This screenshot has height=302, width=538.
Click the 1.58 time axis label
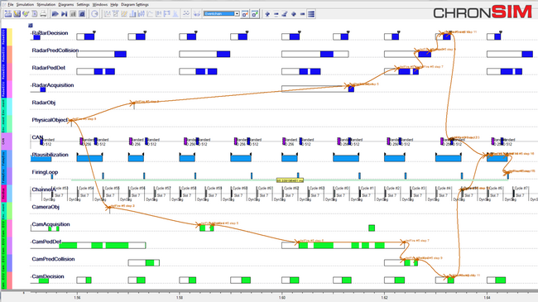tap(180, 298)
